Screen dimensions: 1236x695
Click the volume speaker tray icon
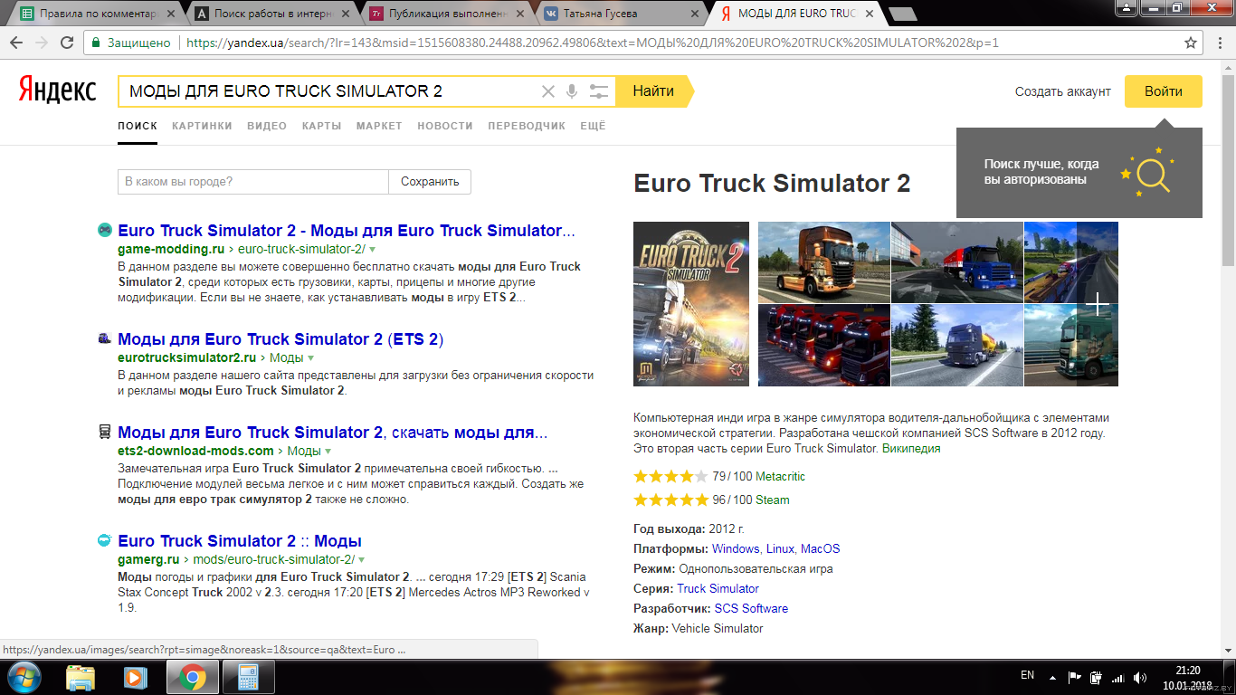point(1140,677)
